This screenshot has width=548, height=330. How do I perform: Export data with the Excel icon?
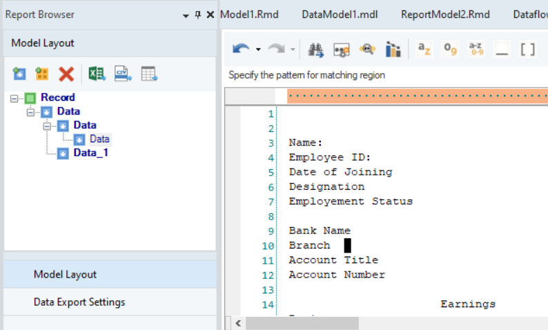(97, 74)
